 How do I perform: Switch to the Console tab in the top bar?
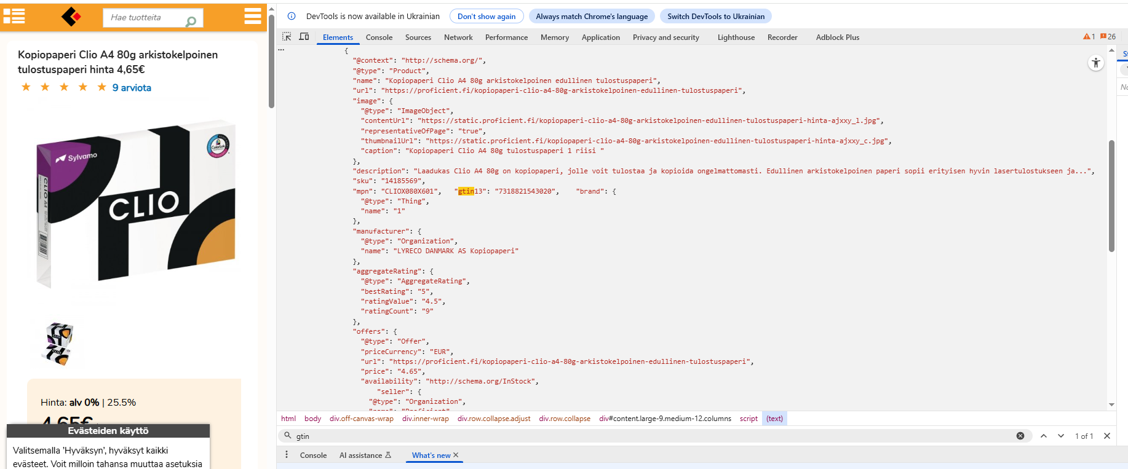(x=379, y=37)
